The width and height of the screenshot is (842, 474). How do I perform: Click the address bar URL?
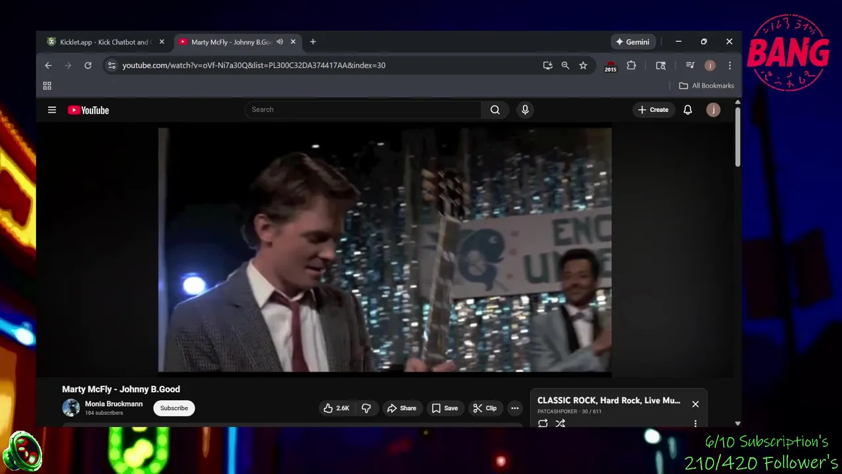tap(254, 65)
